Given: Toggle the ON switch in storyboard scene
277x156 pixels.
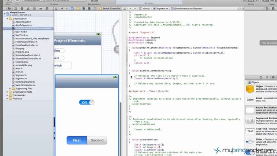Looking at the screenshot, I should [x=87, y=102].
